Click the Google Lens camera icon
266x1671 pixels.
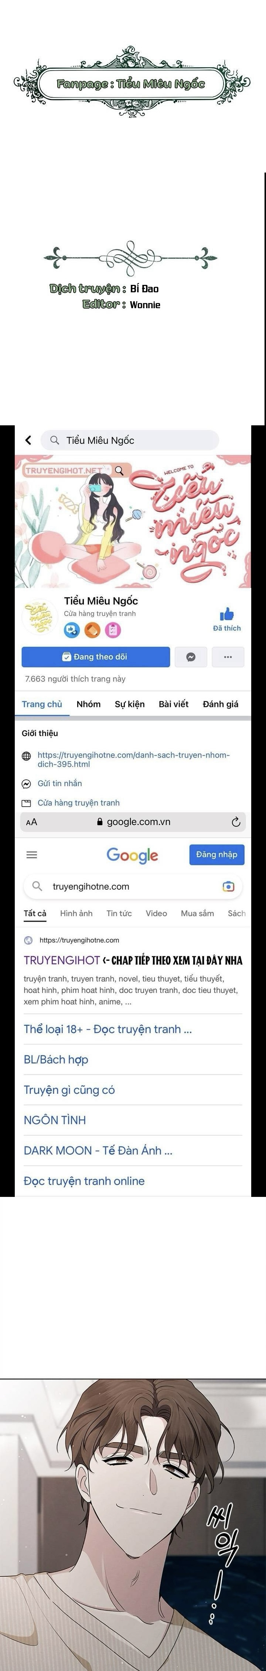(228, 886)
